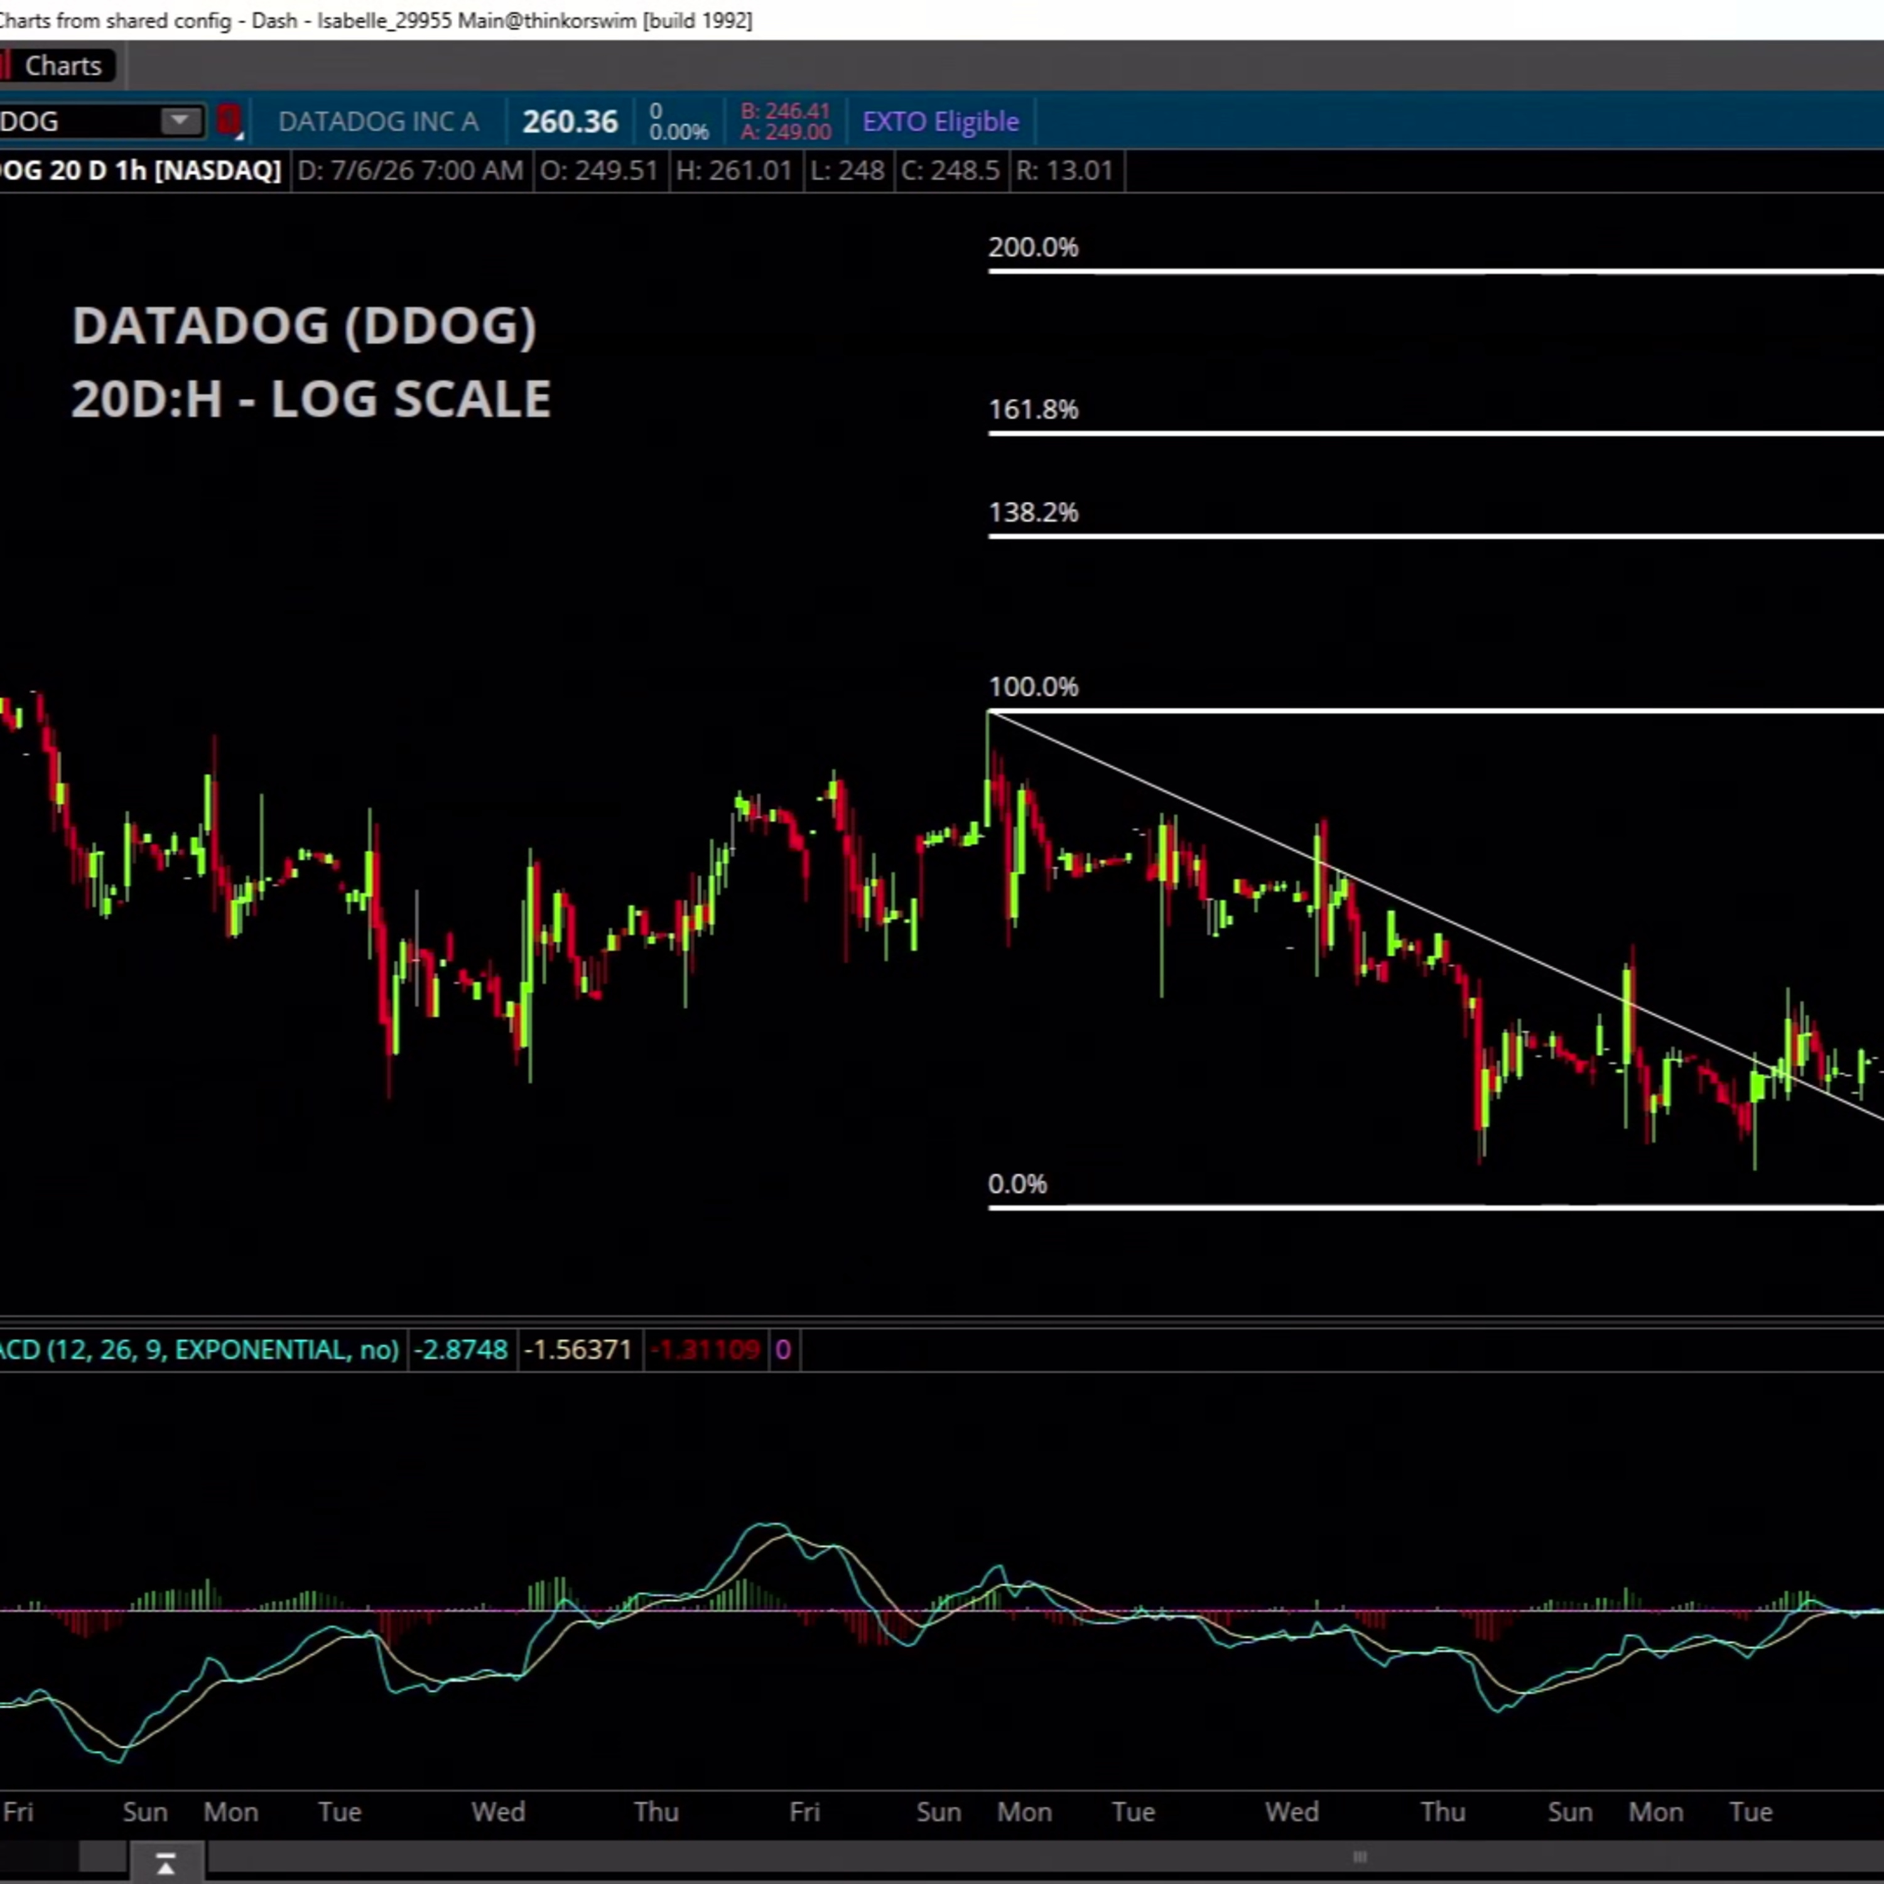Image resolution: width=1884 pixels, height=1884 pixels.
Task: Select the 138.2% Fibonacci level label
Action: (x=1034, y=513)
